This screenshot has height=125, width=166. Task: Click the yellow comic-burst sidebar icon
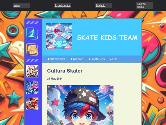[x=32, y=49]
